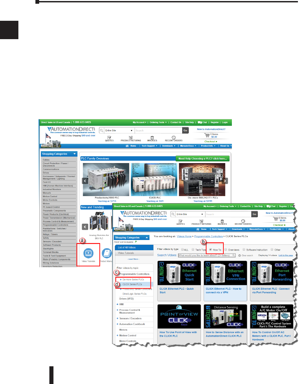Viewport: 301px width, 384px height.
Task: Check the Tech Tips filter checkbox
Action: pos(193,250)
